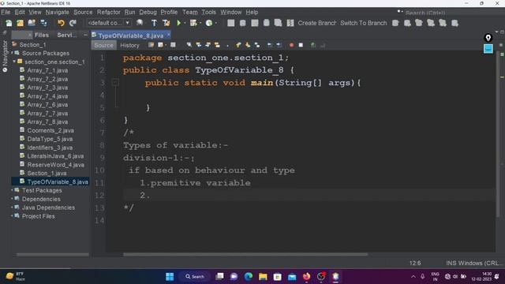Select the Section_1 project root
The image size is (505, 284).
pyautogui.click(x=32, y=44)
